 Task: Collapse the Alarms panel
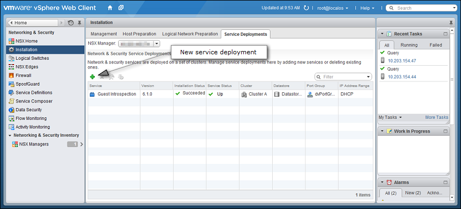[382, 182]
